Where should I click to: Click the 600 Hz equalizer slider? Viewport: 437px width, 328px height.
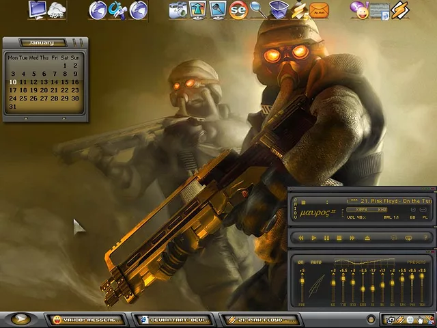tap(363, 287)
